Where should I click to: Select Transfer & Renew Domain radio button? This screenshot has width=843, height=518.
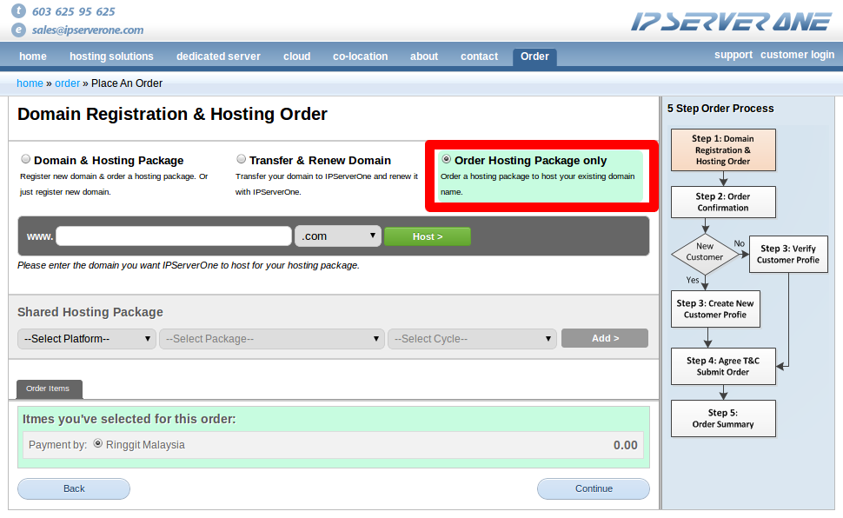coord(242,159)
